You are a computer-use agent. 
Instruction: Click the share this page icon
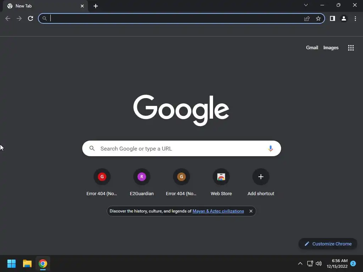click(307, 18)
